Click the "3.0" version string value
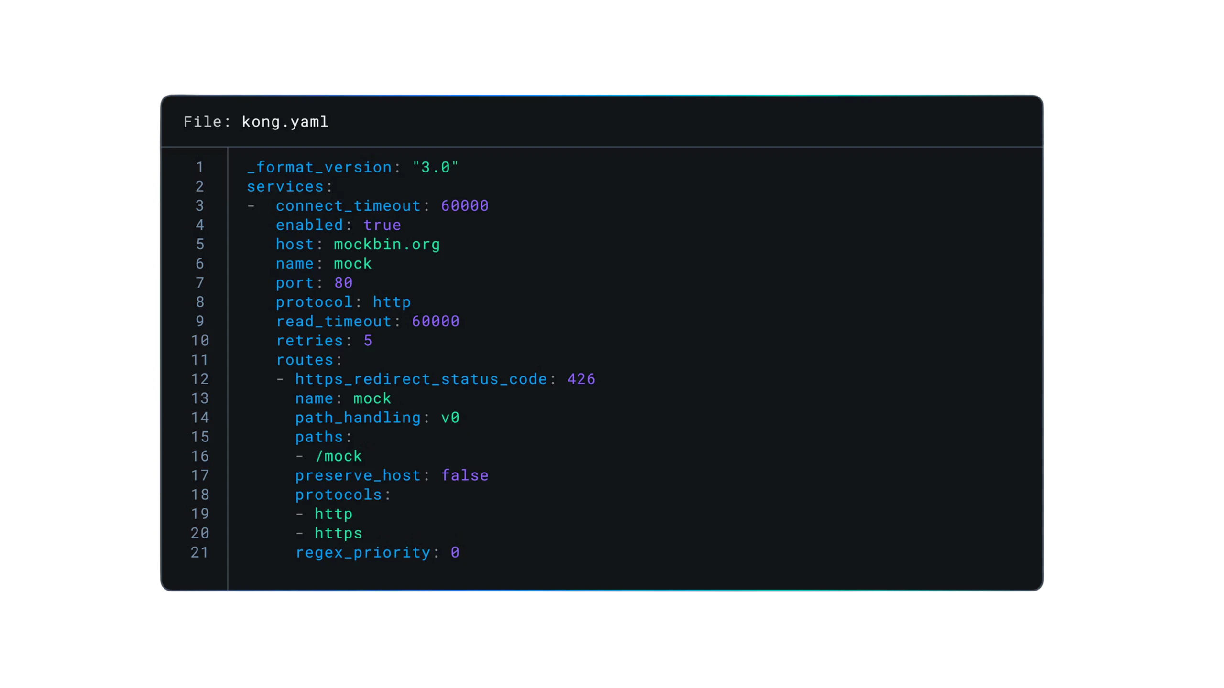This screenshot has height=688, width=1224. [435, 167]
